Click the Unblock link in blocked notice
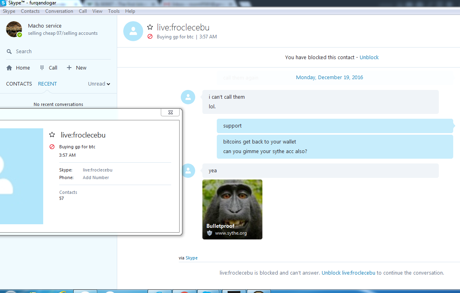 tap(369, 58)
